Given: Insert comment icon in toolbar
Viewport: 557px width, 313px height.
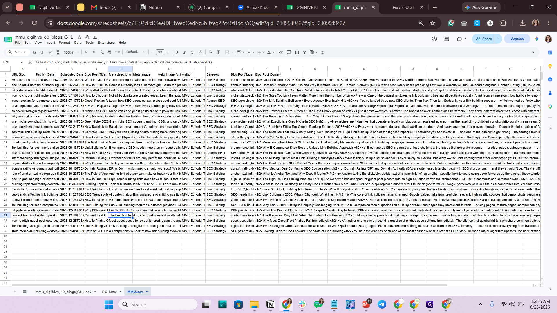Looking at the screenshot, I should click(289, 52).
